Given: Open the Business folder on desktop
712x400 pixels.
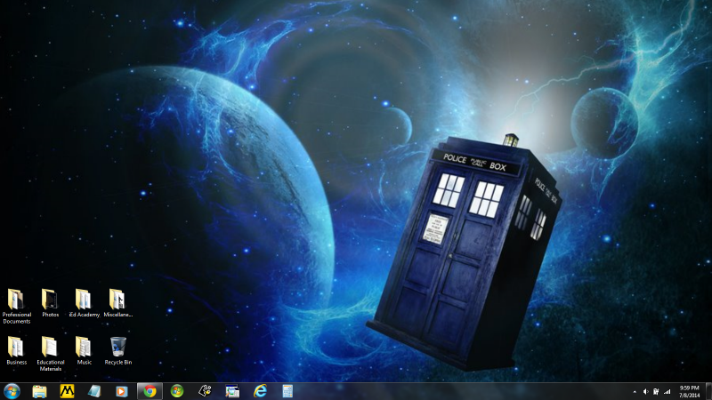Looking at the screenshot, I should point(16,350).
